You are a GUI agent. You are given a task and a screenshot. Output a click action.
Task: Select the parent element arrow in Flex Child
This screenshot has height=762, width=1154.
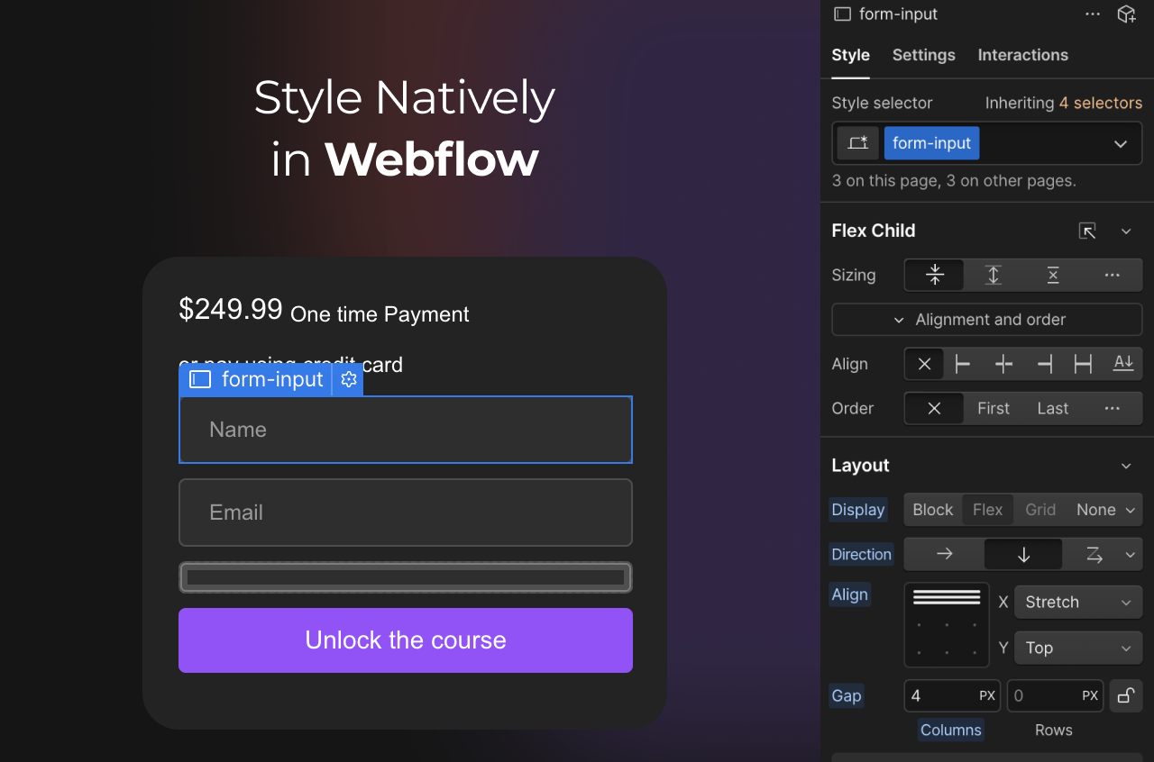pos(1087,231)
